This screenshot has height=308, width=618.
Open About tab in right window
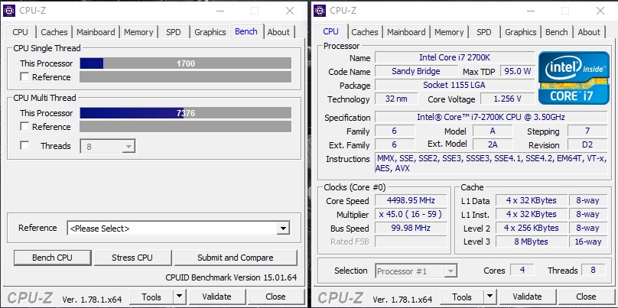589,32
